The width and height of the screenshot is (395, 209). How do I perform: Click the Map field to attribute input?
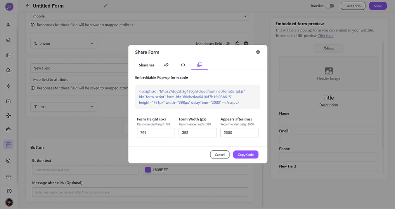[80, 79]
